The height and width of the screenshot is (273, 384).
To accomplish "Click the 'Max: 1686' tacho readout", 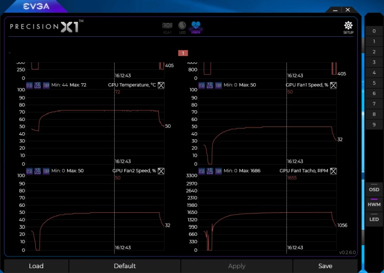I will tap(250, 171).
